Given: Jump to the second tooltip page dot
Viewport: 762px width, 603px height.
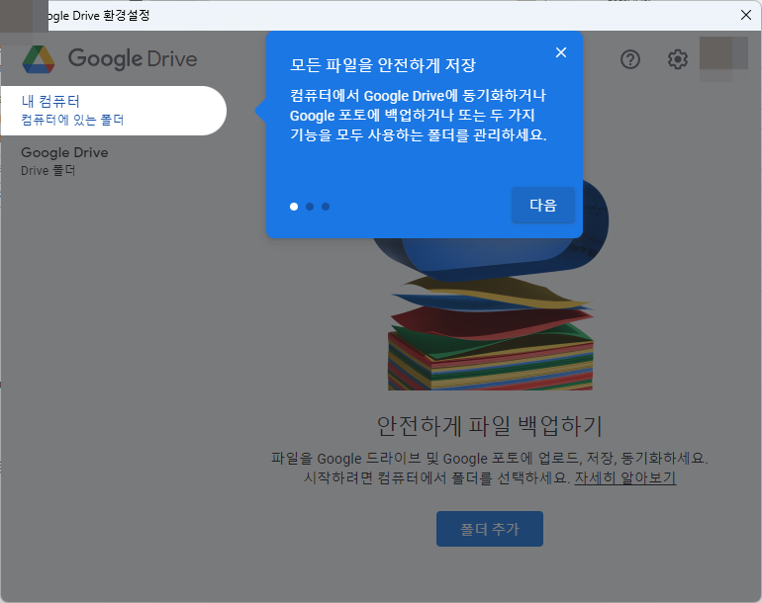Looking at the screenshot, I should [x=310, y=207].
